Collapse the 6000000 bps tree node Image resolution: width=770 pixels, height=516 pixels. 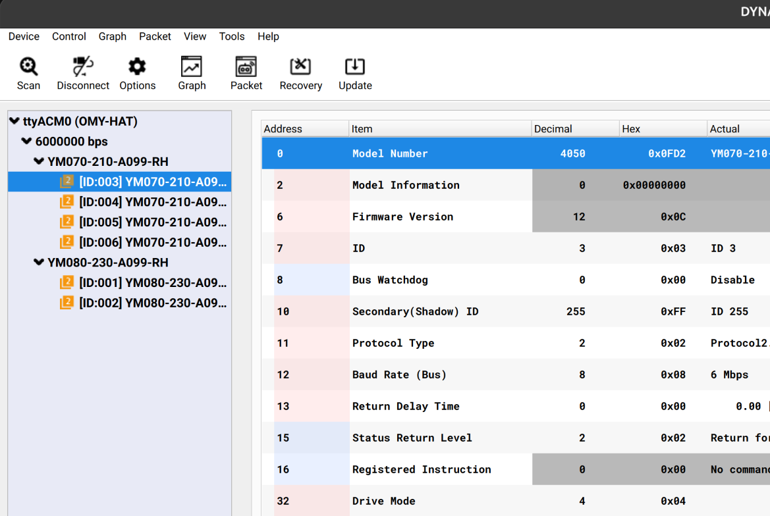27,142
